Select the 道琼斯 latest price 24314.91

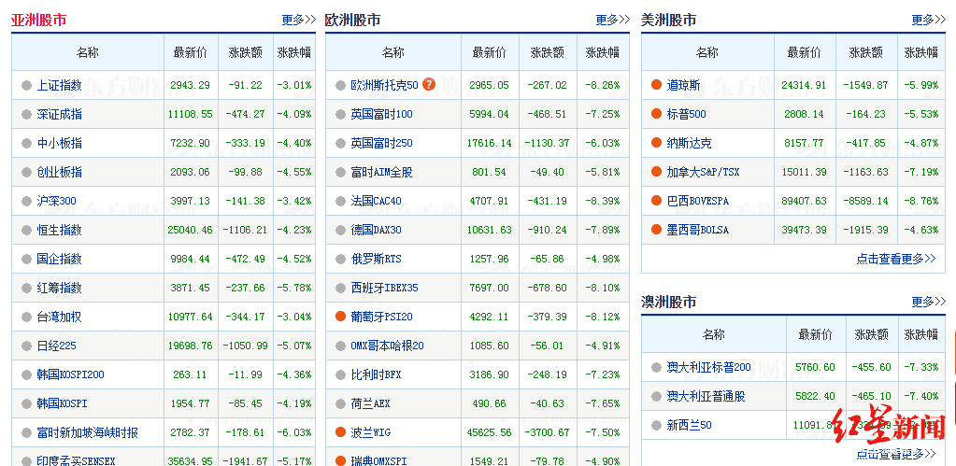coord(804,85)
